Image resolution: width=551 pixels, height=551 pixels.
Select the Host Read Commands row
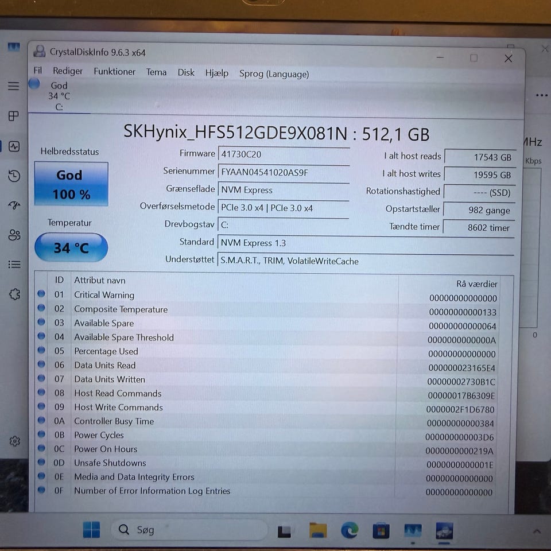tap(269, 394)
